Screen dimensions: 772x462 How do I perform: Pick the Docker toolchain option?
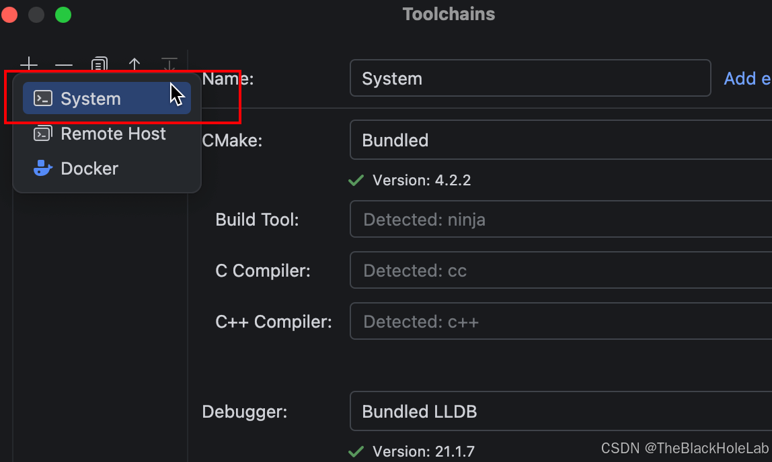[x=107, y=169]
